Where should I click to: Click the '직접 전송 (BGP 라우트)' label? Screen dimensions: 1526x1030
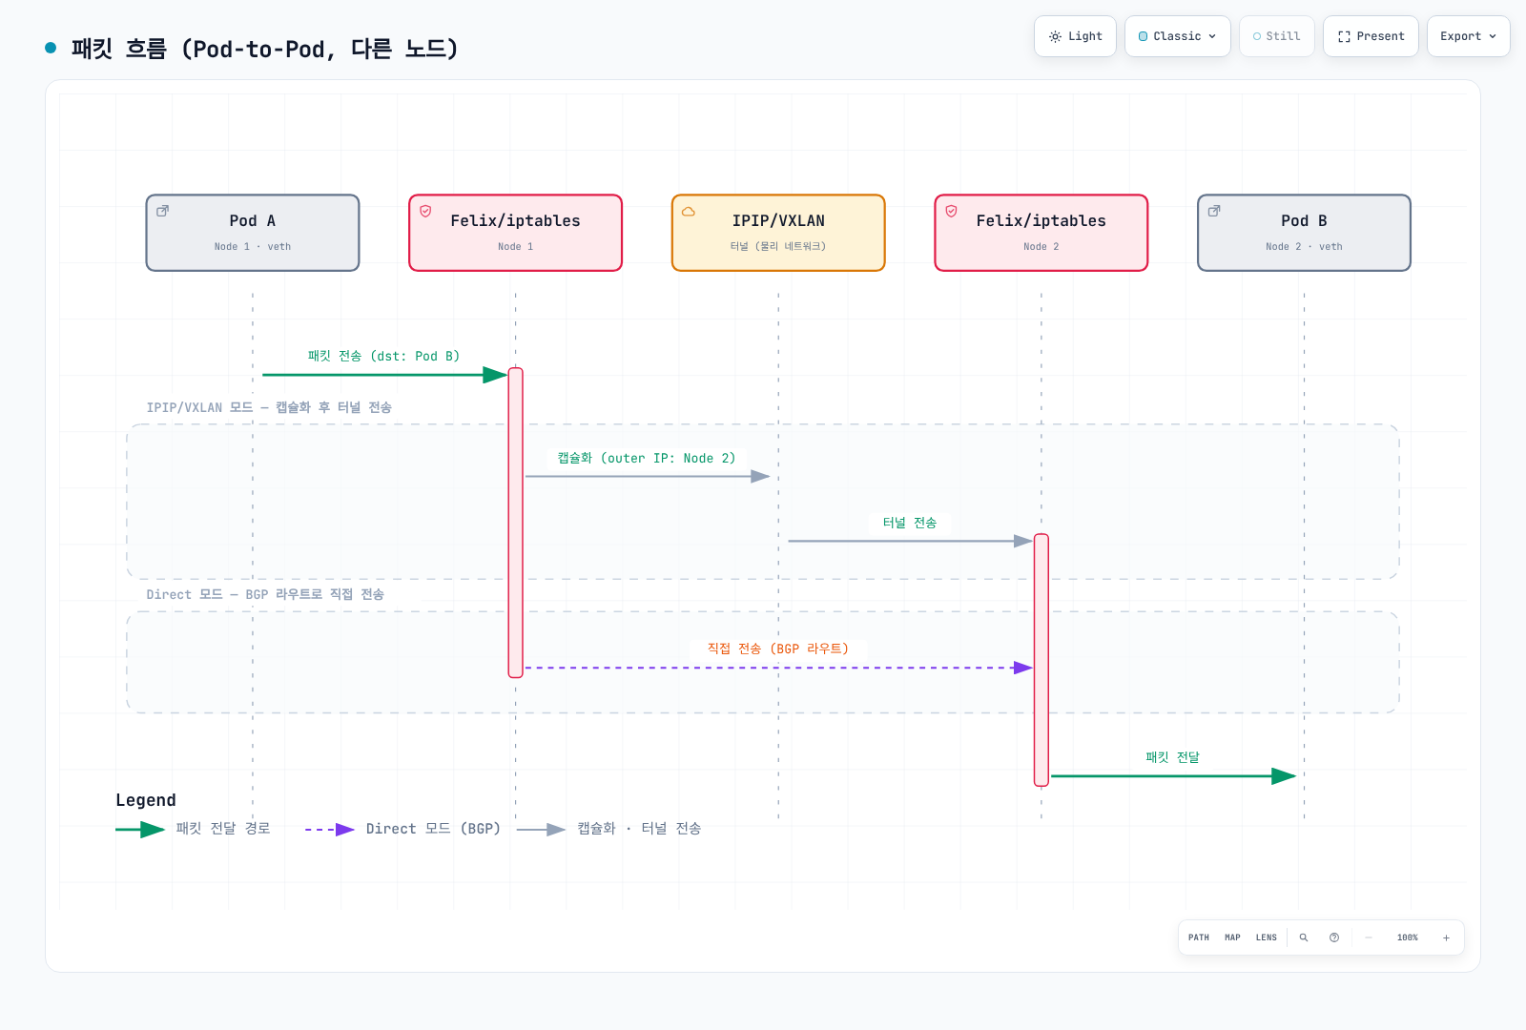778,649
